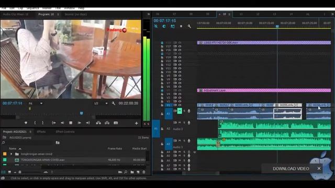This screenshot has width=335, height=188.
Task: Click New Item icon in Project panel
Action: [x=138, y=172]
